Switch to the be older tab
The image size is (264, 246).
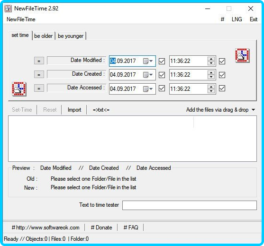pos(44,36)
